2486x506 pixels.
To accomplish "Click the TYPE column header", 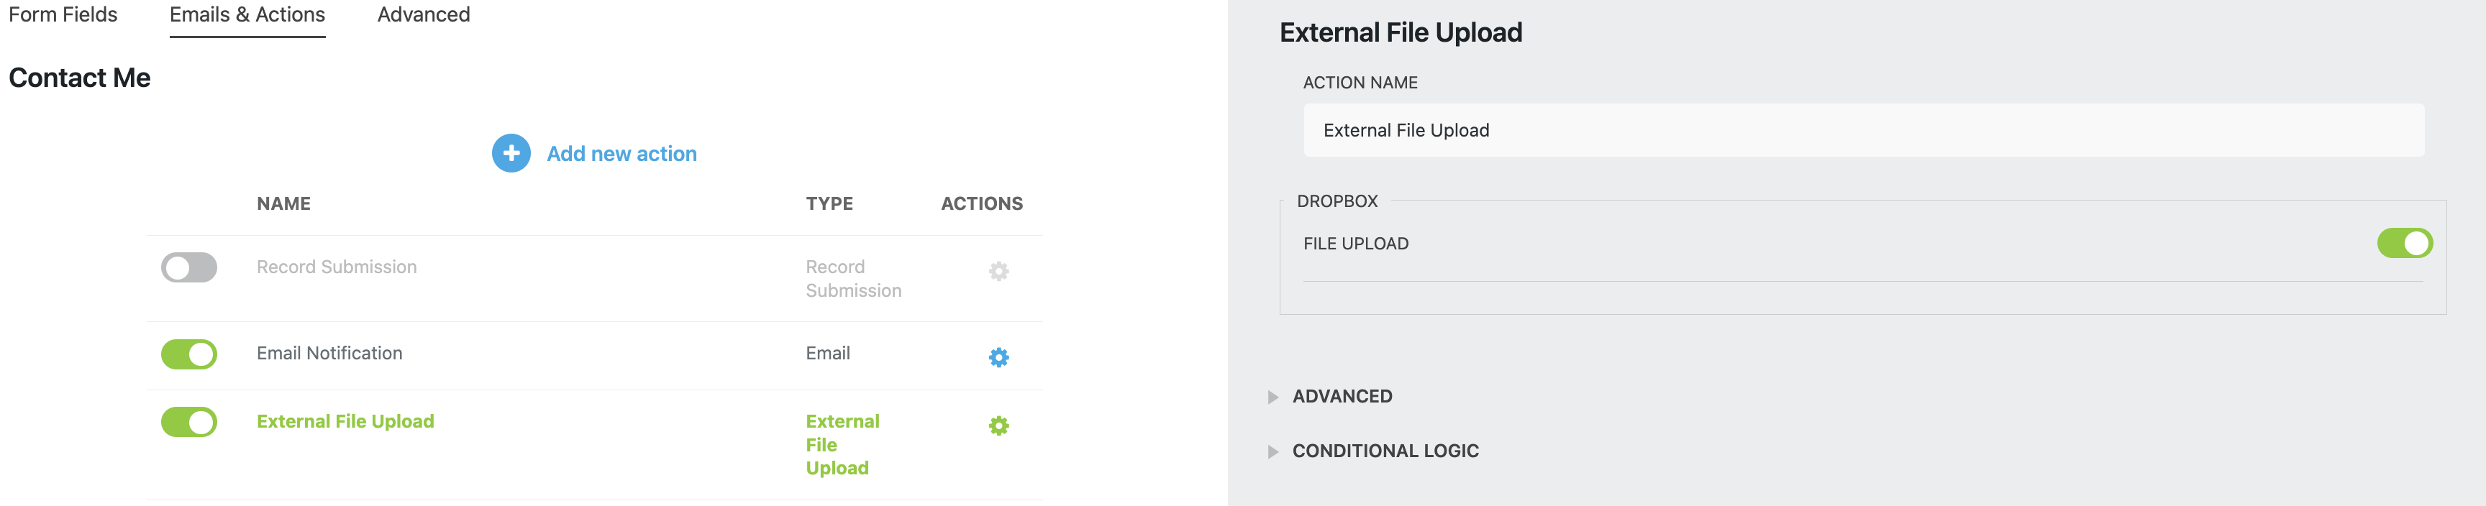I will pyautogui.click(x=829, y=203).
